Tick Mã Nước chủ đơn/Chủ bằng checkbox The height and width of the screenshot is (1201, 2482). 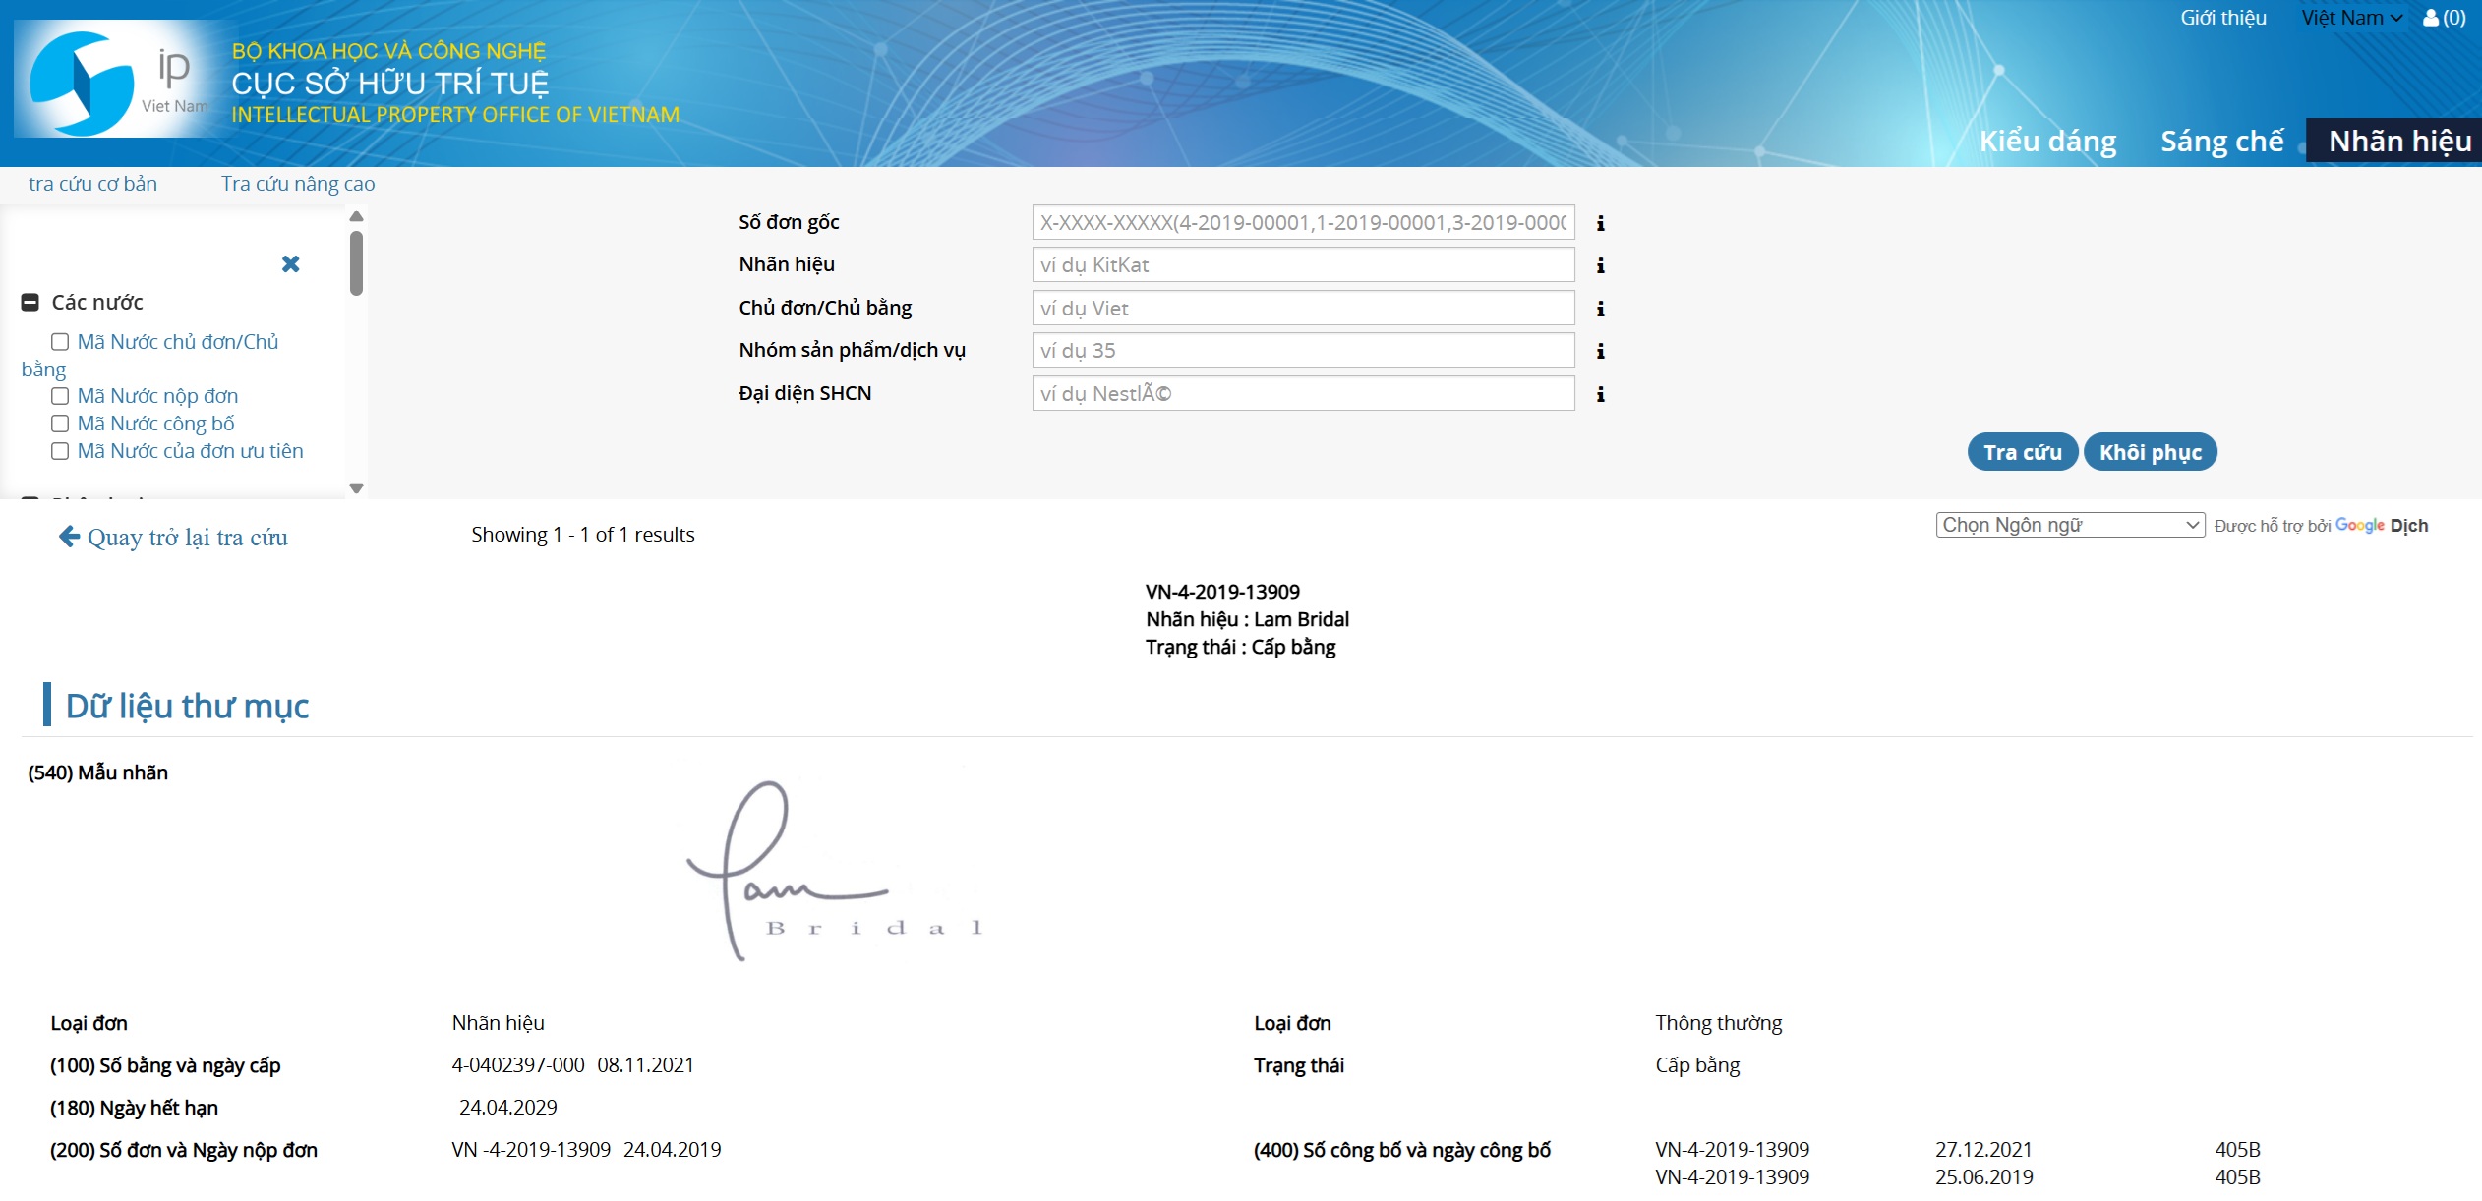60,342
